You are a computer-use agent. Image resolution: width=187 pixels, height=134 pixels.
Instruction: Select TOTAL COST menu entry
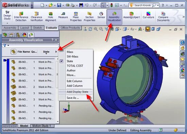(75, 66)
